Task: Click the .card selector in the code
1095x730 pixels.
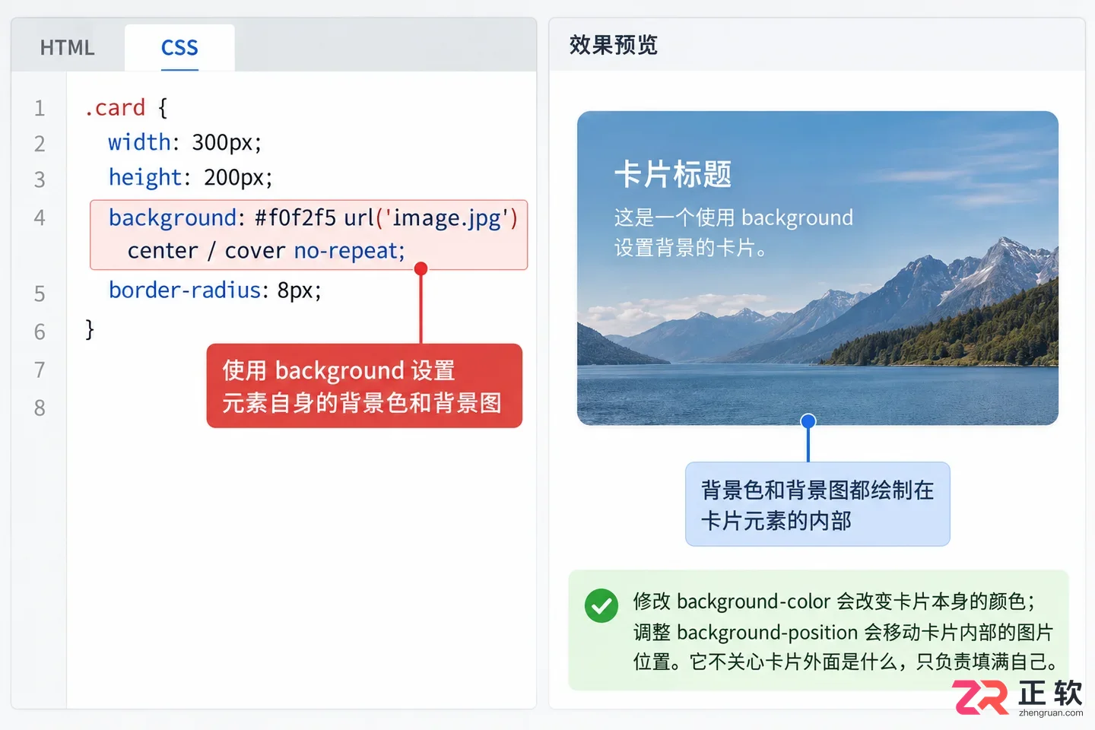Action: click(x=115, y=108)
